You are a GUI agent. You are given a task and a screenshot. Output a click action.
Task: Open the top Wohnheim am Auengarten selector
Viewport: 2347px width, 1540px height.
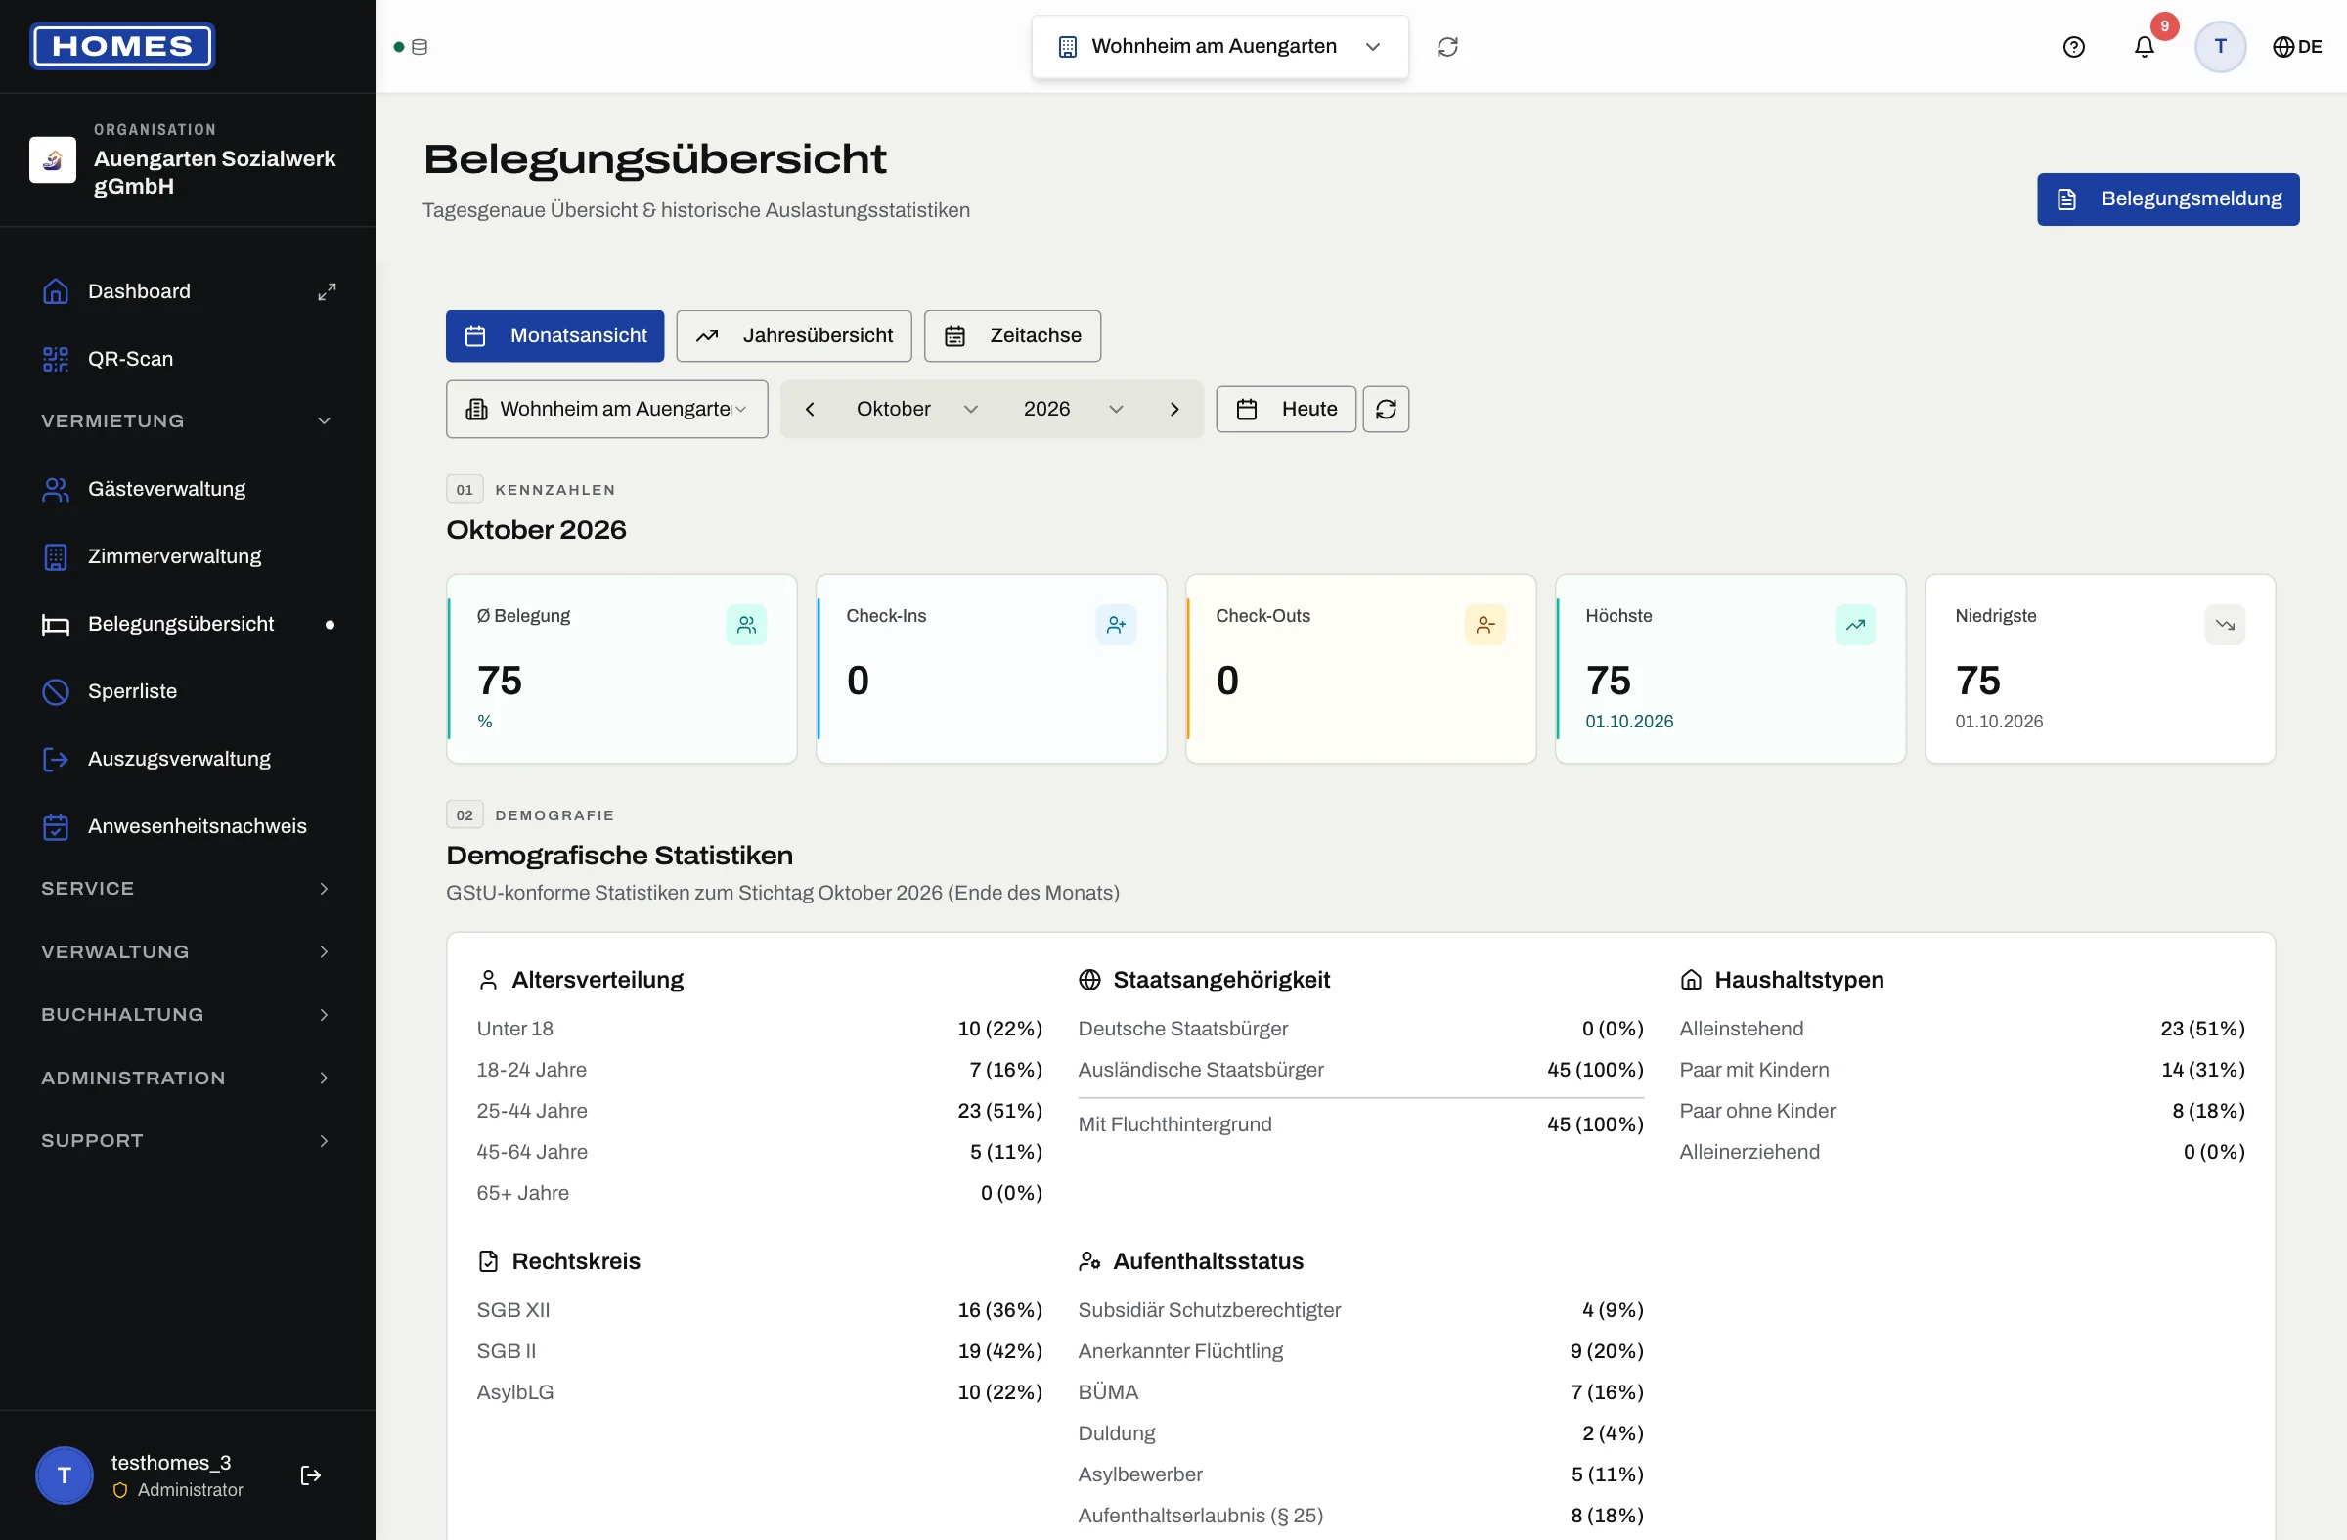pos(1219,46)
